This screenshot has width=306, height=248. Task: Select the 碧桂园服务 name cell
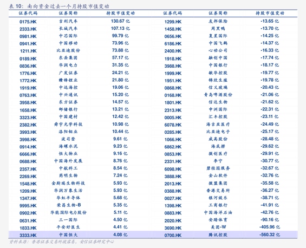(218, 168)
